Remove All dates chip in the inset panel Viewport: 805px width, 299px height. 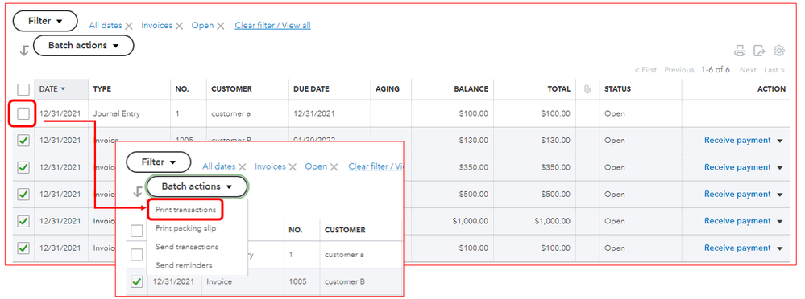pyautogui.click(x=243, y=167)
